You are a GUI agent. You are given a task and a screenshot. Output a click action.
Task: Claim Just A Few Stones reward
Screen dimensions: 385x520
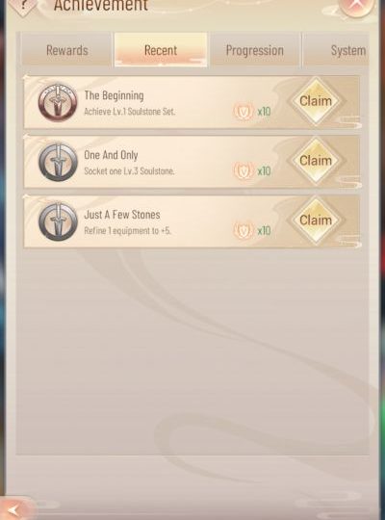click(316, 221)
